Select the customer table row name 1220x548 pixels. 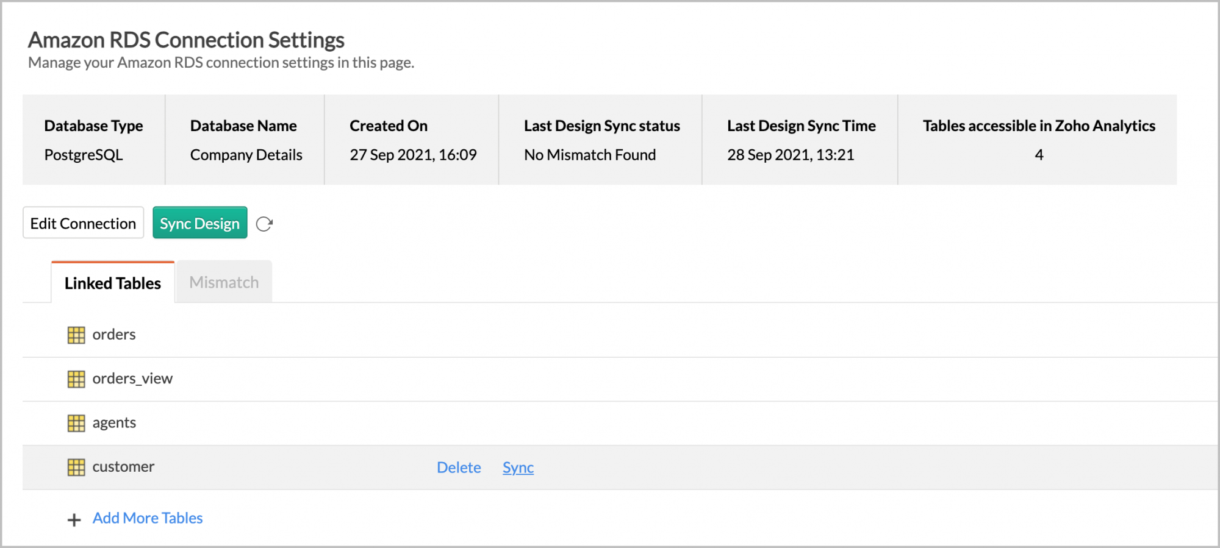[123, 466]
